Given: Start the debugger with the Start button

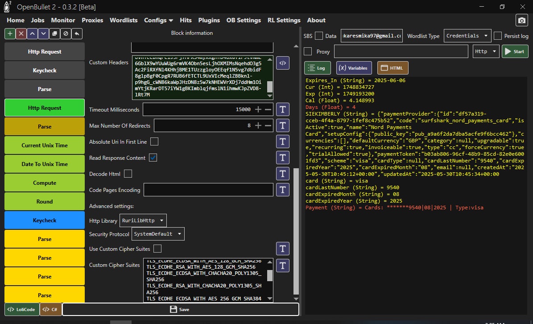Looking at the screenshot, I should [515, 51].
